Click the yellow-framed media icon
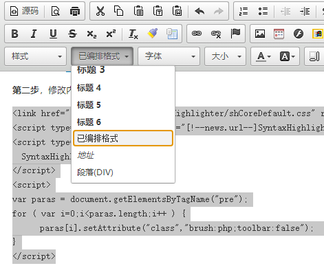Image resolution: width=324 pixels, height=268 pixels. click(x=318, y=34)
